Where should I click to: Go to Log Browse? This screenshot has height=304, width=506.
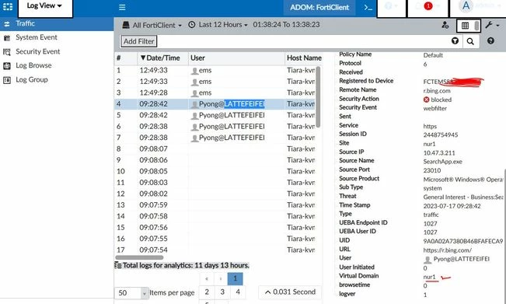coord(33,65)
